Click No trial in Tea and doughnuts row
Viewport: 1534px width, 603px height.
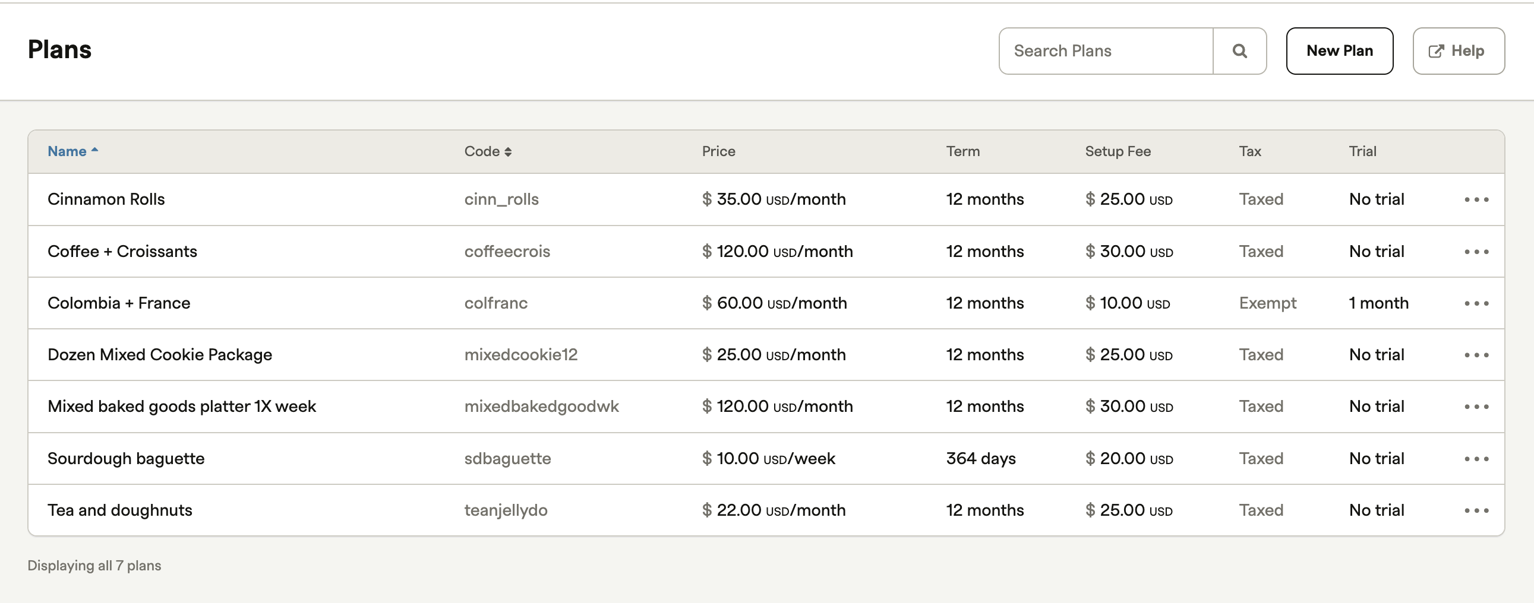[x=1377, y=510]
